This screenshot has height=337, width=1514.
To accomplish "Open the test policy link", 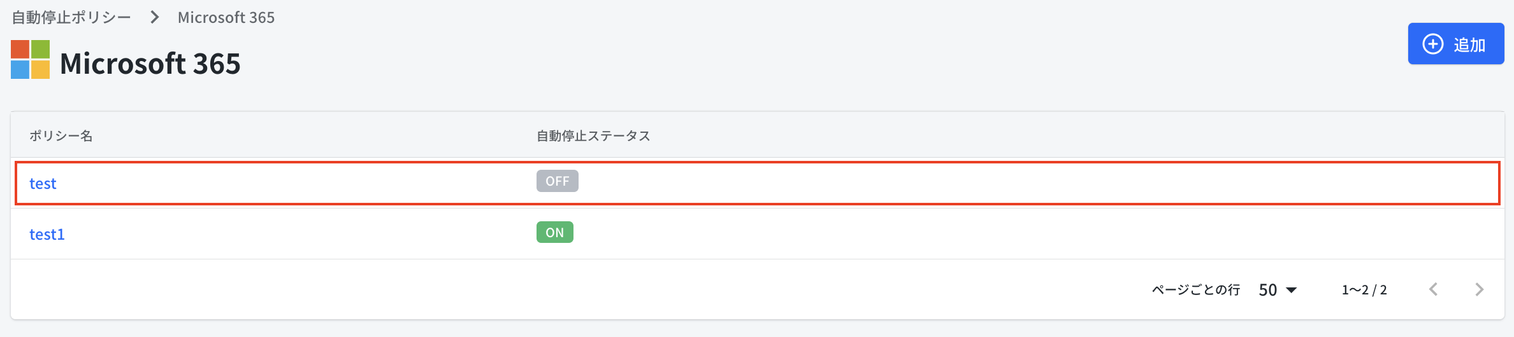I will 43,184.
